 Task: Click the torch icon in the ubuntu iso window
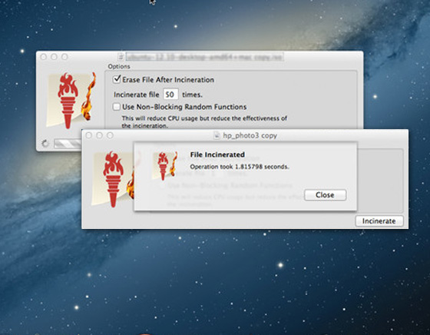(x=71, y=101)
